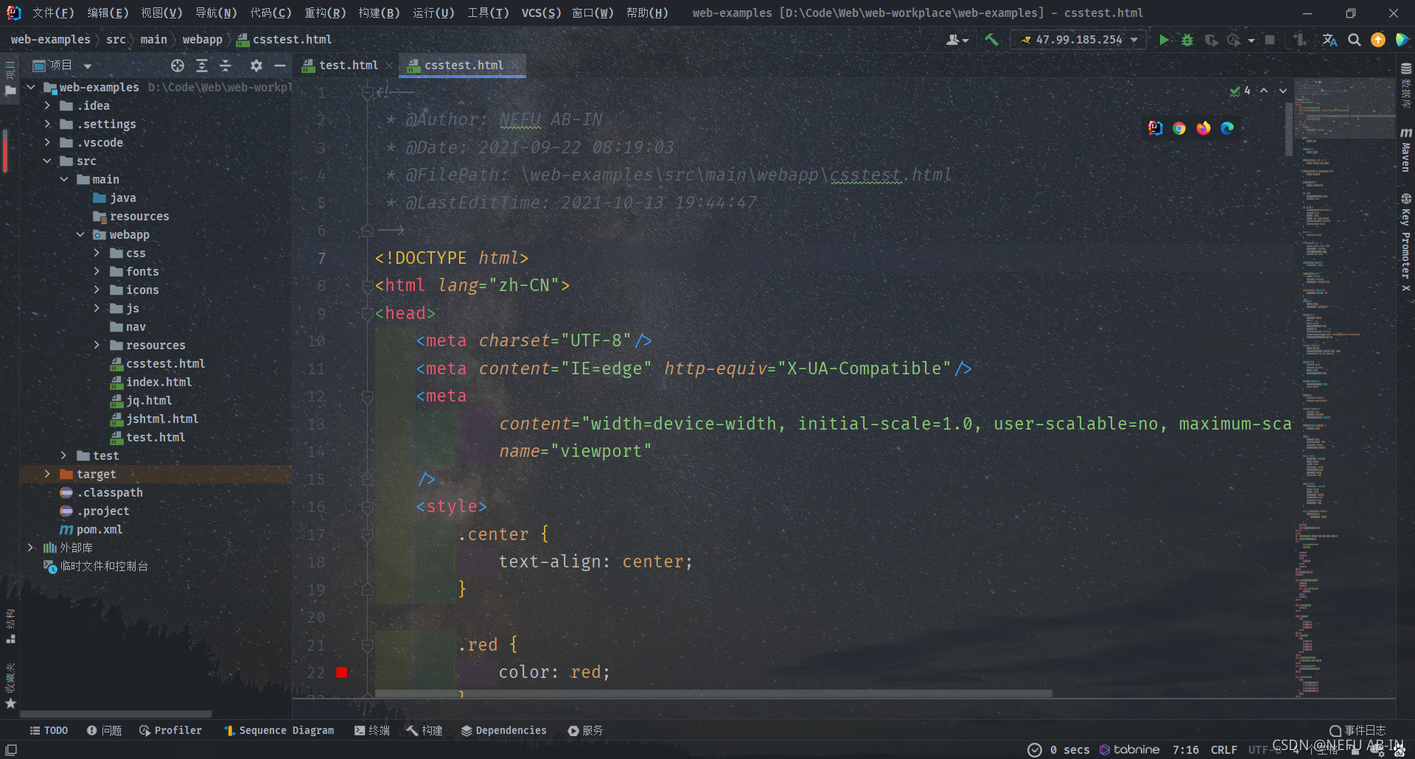Image resolution: width=1415 pixels, height=759 pixels.
Task: Open the TODO tool window
Action: 49,730
